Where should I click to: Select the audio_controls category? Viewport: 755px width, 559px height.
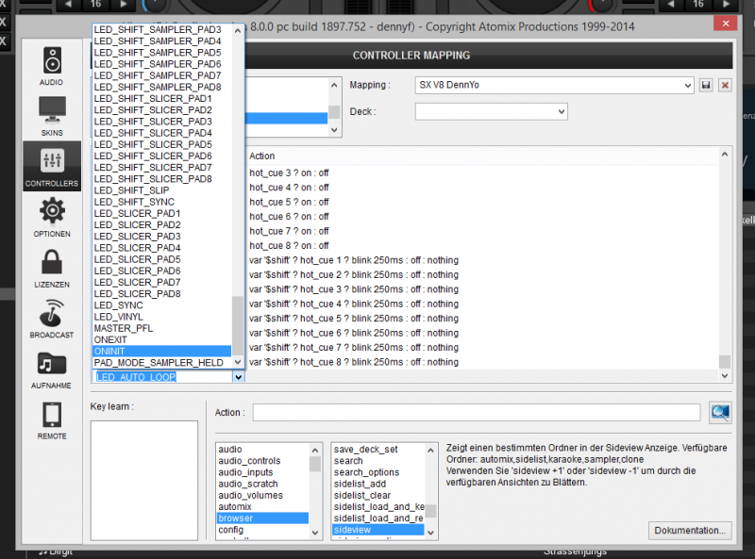(263, 461)
